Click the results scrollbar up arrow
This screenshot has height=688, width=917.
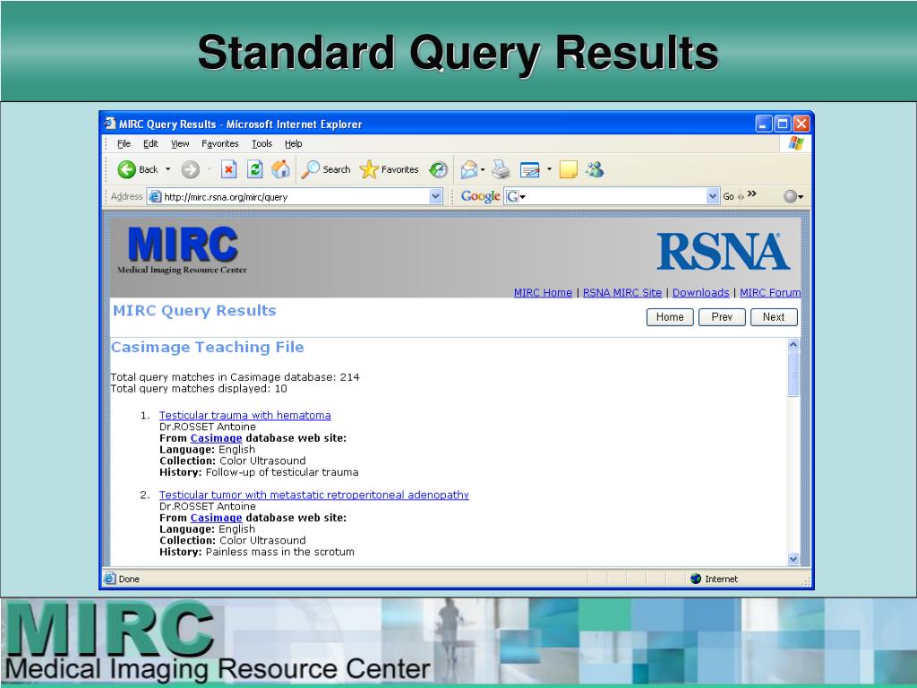point(793,345)
